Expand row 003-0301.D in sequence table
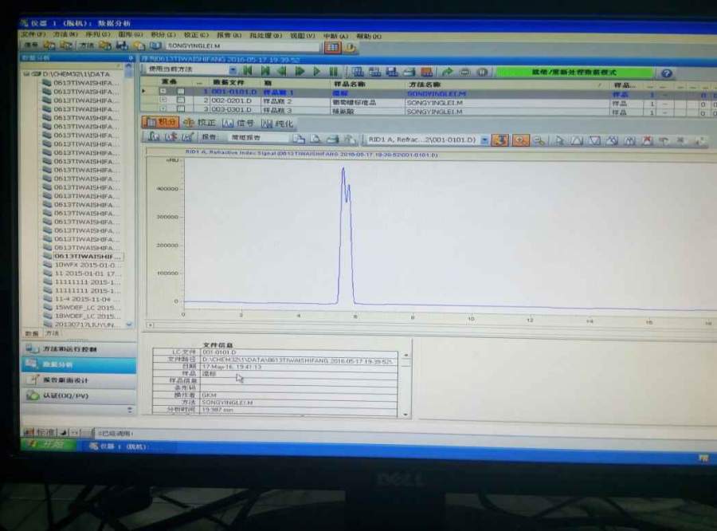This screenshot has width=717, height=531. (163, 108)
